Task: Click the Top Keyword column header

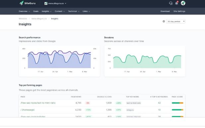Action: [x=132, y=97]
